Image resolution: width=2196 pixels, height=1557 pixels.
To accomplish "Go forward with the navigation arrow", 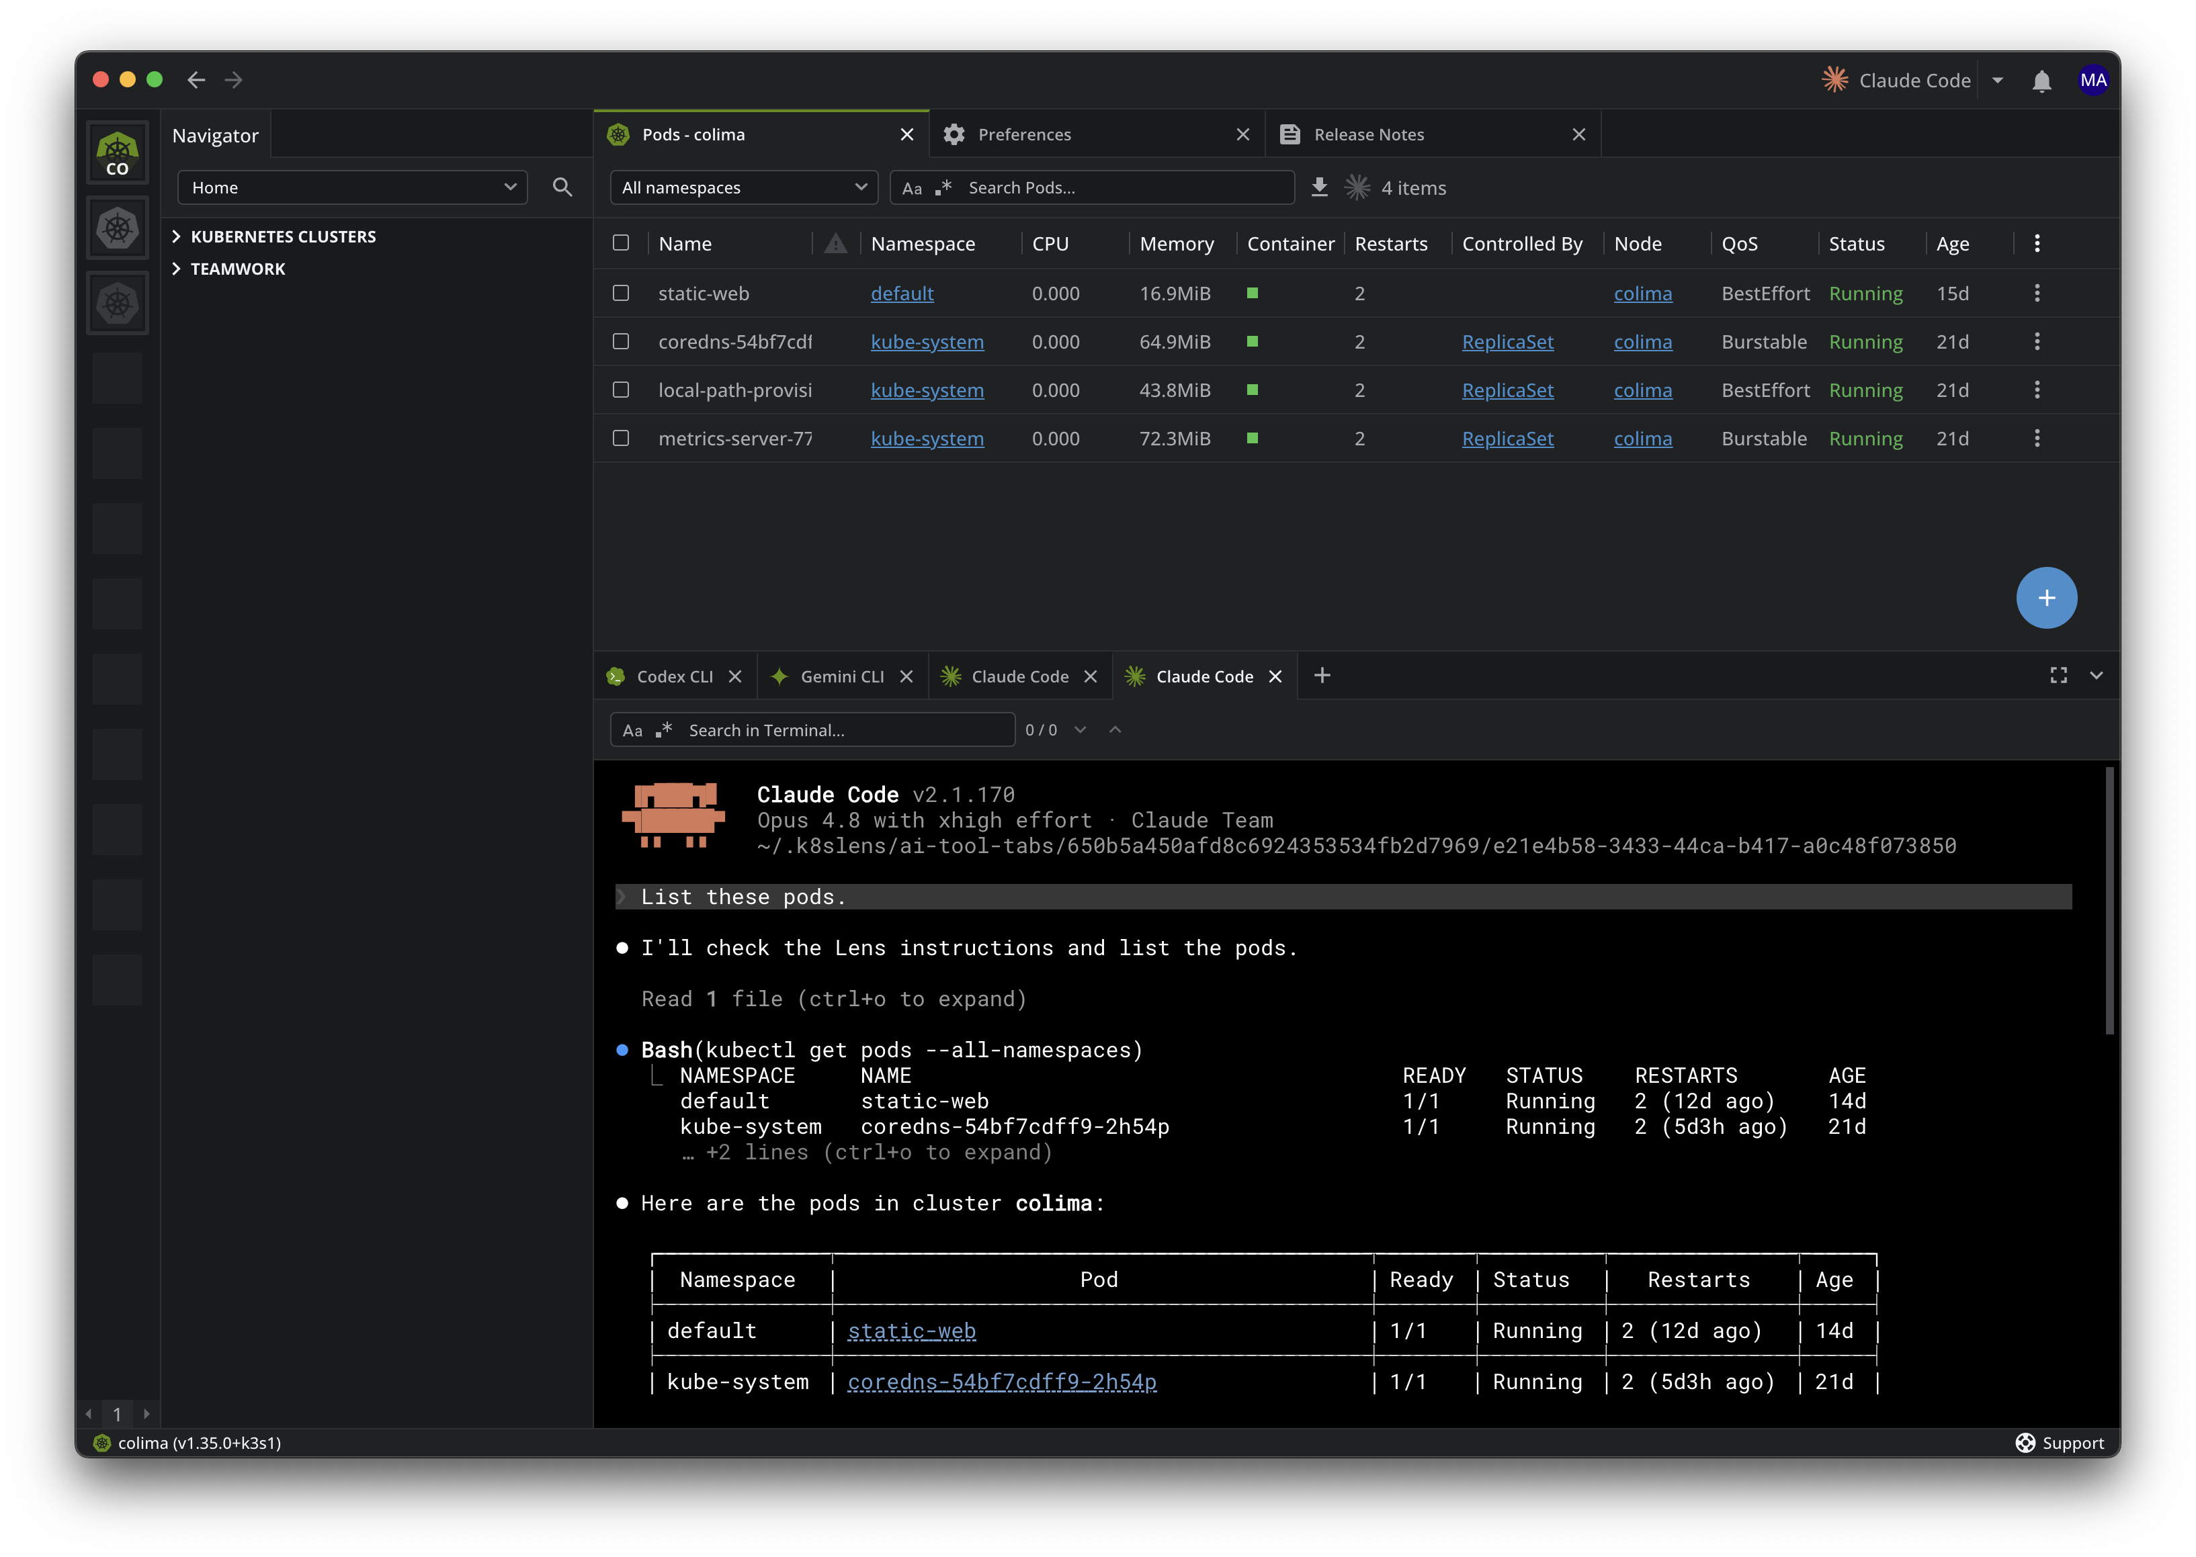I will pos(233,79).
